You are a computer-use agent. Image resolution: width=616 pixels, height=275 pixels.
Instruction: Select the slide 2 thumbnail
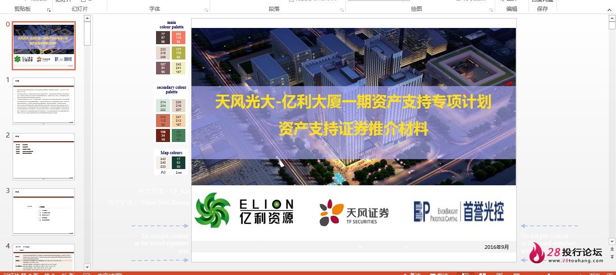[44, 156]
